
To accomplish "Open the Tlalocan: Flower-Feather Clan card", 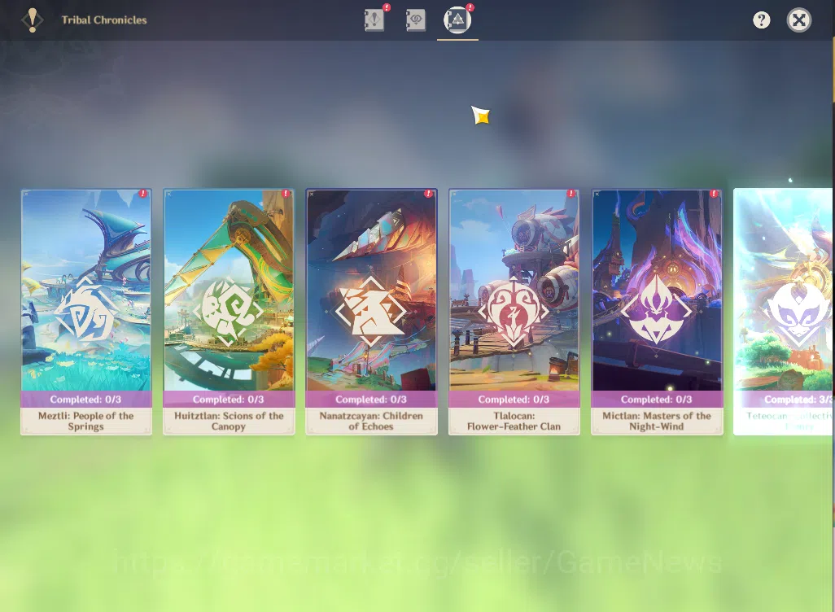I will [x=514, y=312].
